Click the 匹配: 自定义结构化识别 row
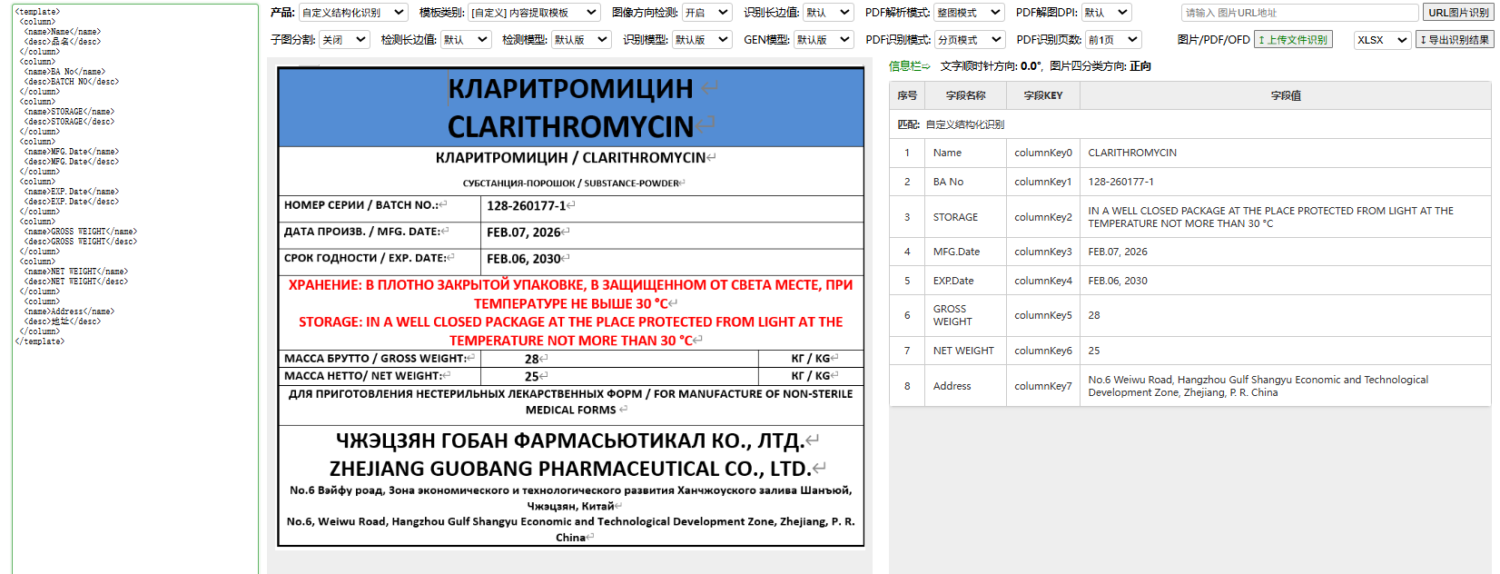This screenshot has height=574, width=1500. point(1190,124)
